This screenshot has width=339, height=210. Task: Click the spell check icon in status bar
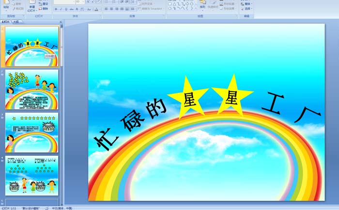coord(46,208)
